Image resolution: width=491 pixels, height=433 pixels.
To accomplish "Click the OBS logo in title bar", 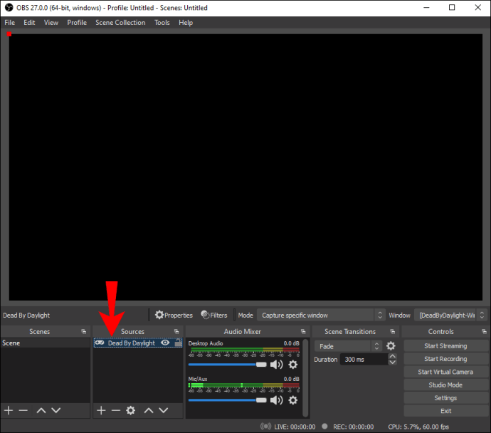I will click(x=9, y=8).
